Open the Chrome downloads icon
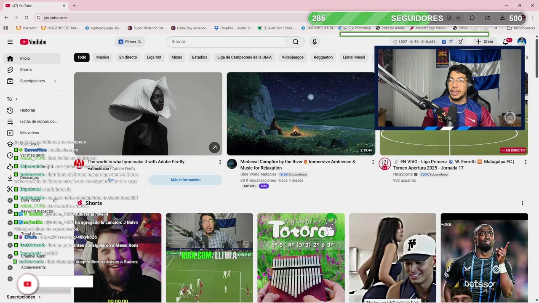 [x=502, y=18]
